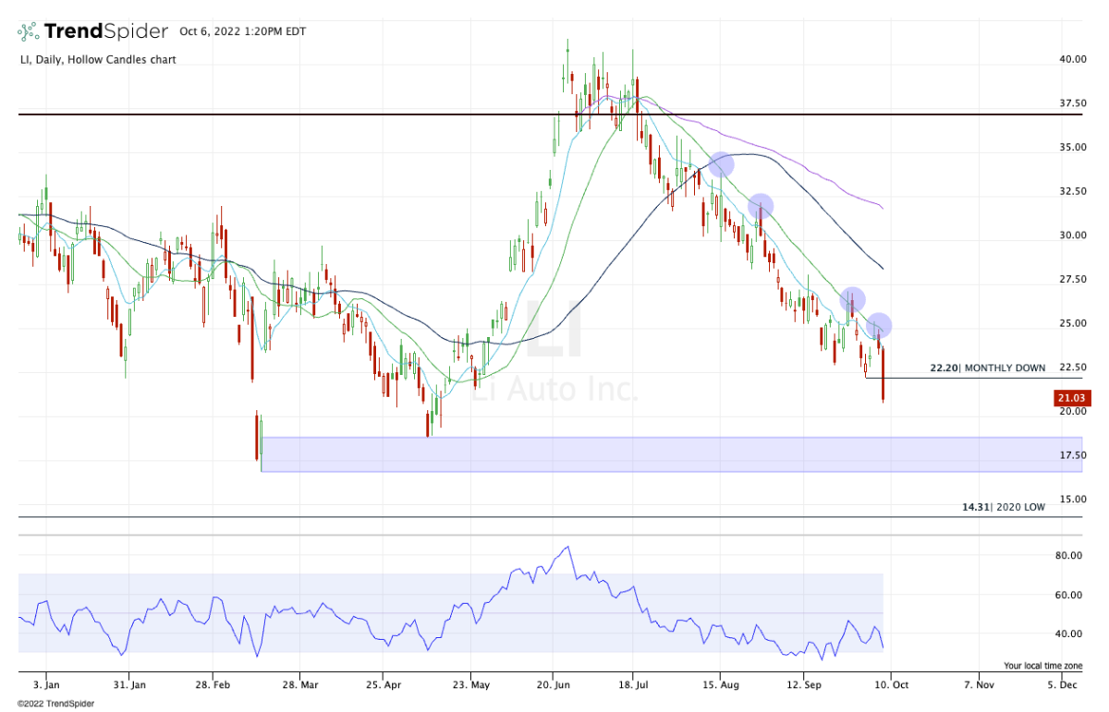This screenshot has height=712, width=1109.
Task: Click the rightmost highlighted circle near 25
Action: click(x=879, y=325)
